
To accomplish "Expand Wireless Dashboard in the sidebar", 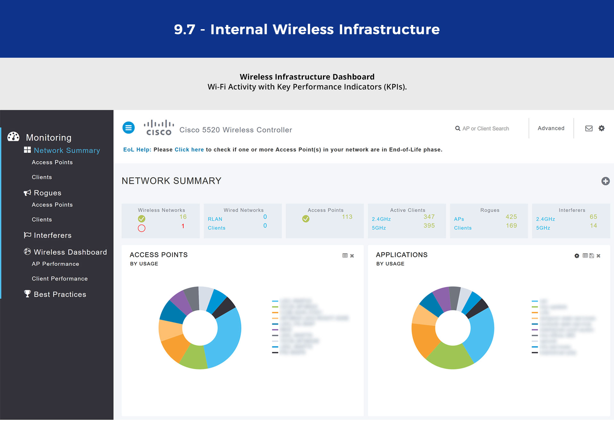I will point(70,252).
